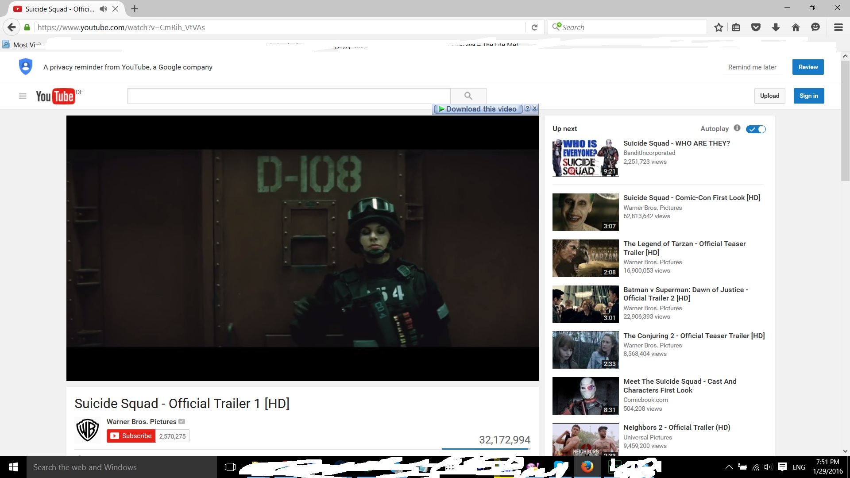850x478 pixels.
Task: Toggle the Autoplay switch off
Action: [756, 129]
